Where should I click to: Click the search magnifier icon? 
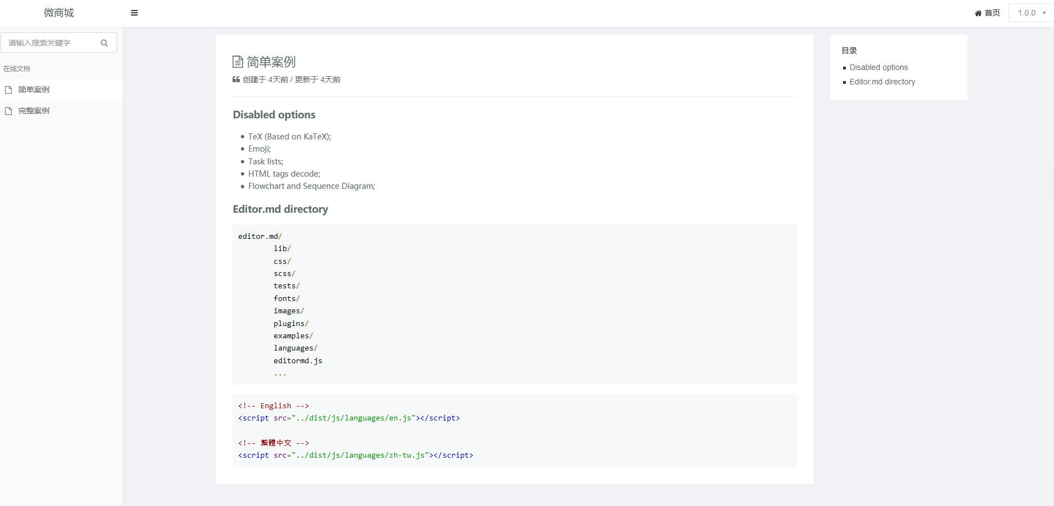pyautogui.click(x=104, y=43)
